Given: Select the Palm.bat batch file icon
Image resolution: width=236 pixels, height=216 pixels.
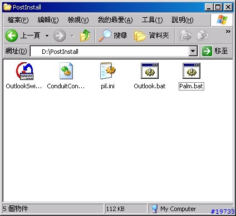Looking at the screenshot, I should click(x=191, y=71).
